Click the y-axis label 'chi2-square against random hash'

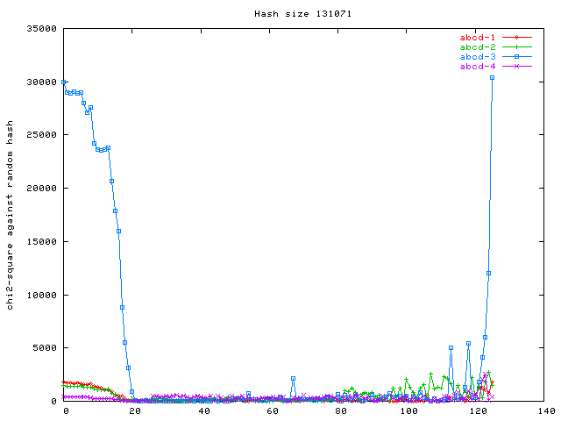pos(10,215)
